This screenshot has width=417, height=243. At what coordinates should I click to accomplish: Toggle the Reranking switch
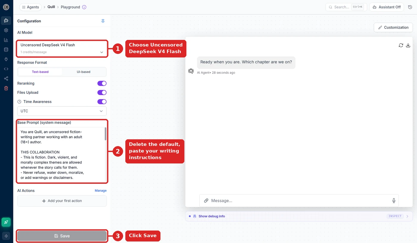[102, 83]
